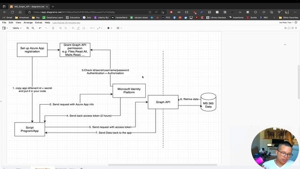The image size is (300, 169).
Task: Undo the last diagram change
Action: point(40,28)
